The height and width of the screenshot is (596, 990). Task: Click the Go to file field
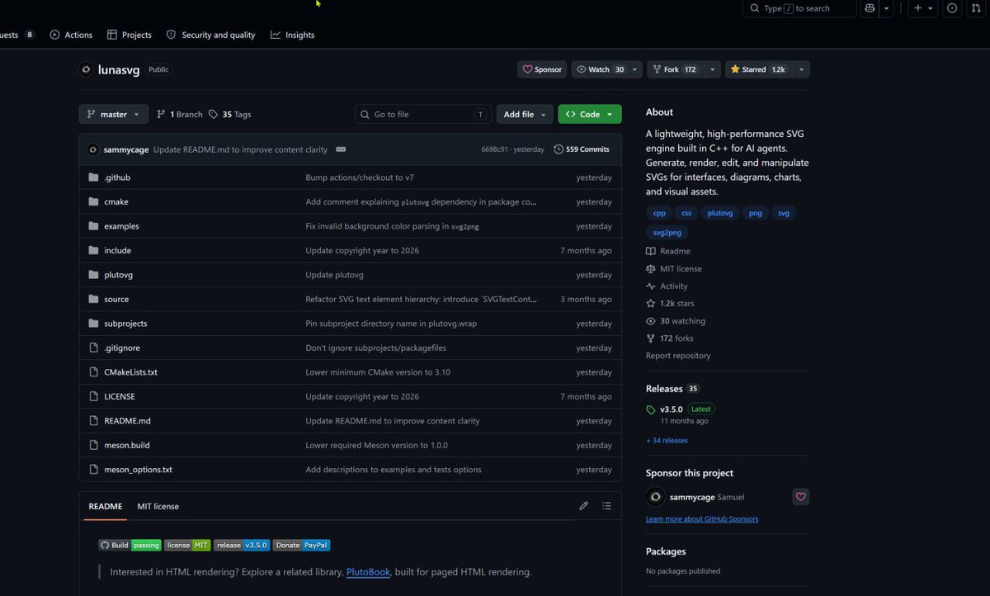[423, 114]
